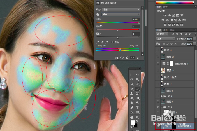This screenshot has height=131, width=197.
Task: Add a Black & White adjustment
Action: pos(171,20)
